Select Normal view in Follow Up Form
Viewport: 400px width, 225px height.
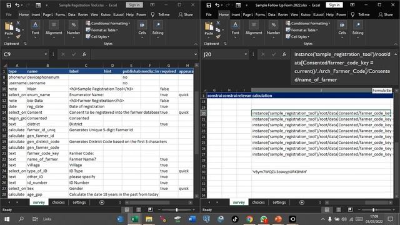point(327,210)
